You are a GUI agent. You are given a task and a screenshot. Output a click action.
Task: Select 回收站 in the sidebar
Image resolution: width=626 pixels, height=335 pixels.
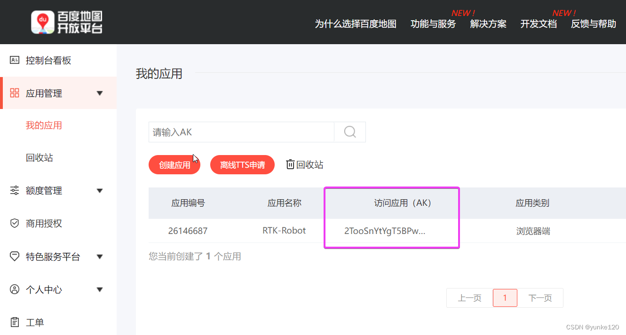tap(40, 158)
